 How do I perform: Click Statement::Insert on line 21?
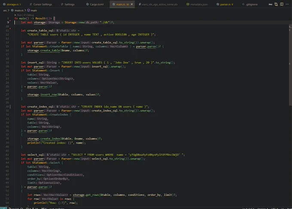coord(46,70)
